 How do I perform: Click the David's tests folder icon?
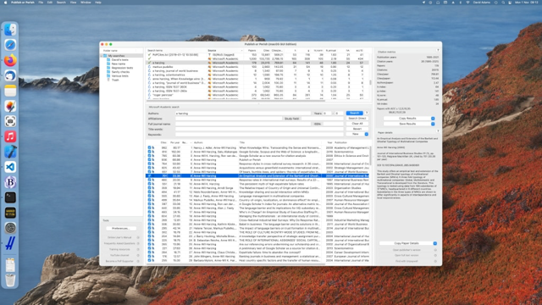pyautogui.click(x=108, y=60)
